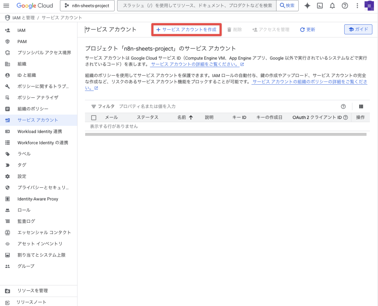378x306 pixels.
Task: Sort by the ステータス column header
Action: coord(147,117)
